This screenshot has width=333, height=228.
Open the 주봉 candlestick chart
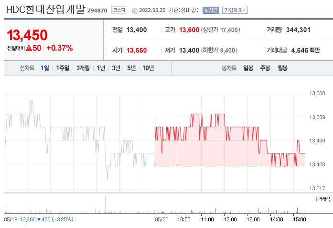point(265,68)
